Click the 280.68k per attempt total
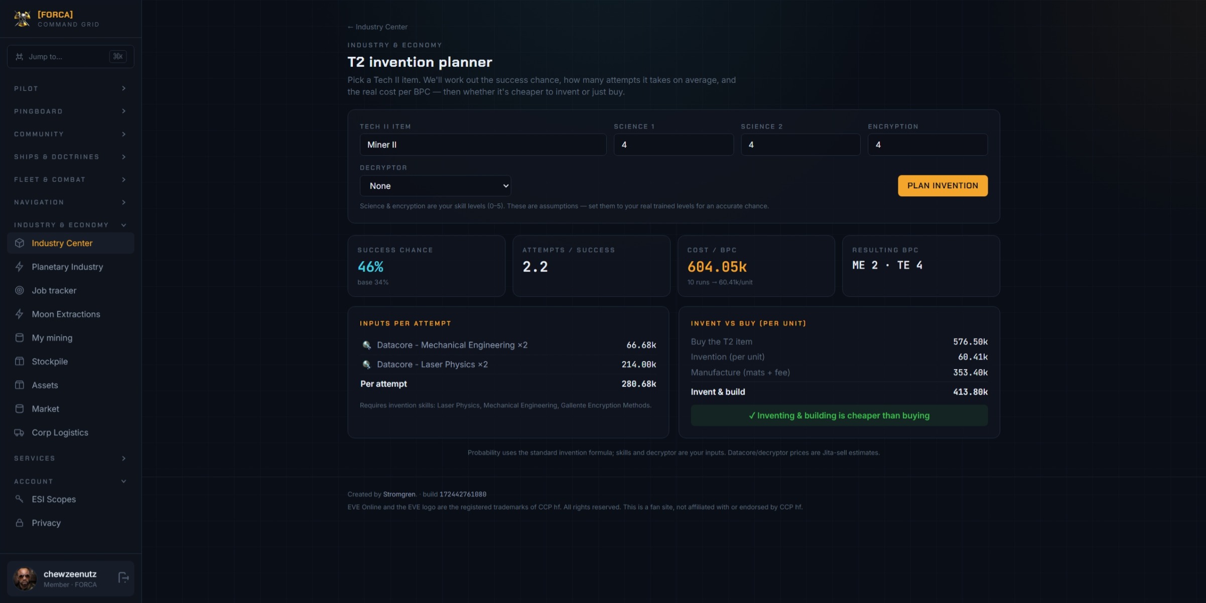The image size is (1206, 603). click(x=638, y=384)
